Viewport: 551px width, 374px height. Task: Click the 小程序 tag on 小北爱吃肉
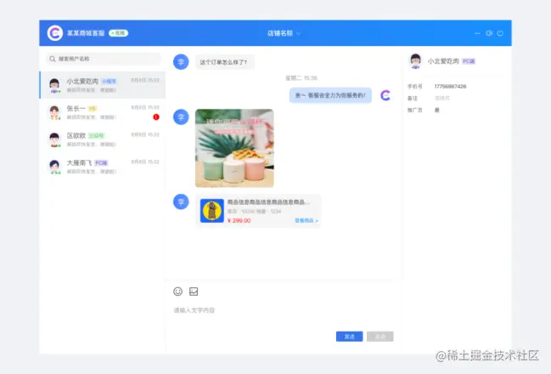pos(109,82)
